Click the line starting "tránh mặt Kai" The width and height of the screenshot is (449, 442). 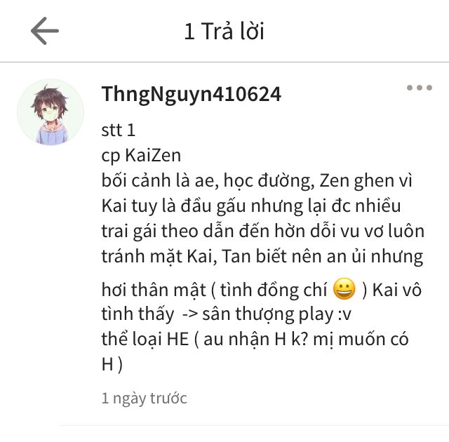click(262, 257)
